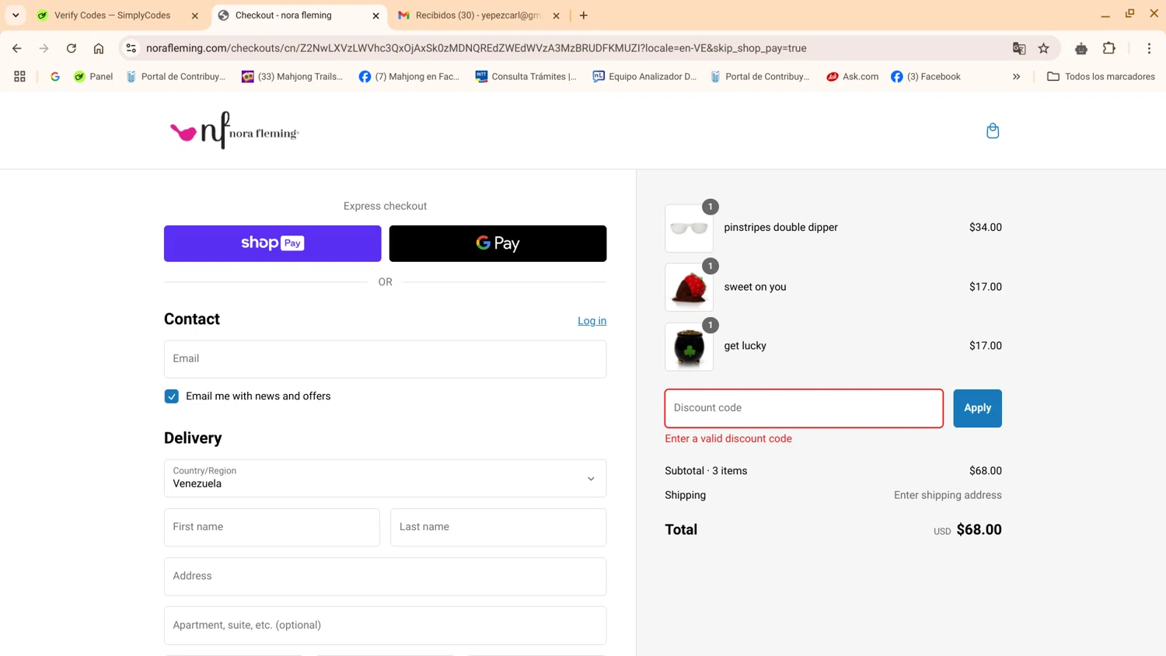Focus the Discount code field
Screen dimensions: 1166x656
click(x=804, y=408)
